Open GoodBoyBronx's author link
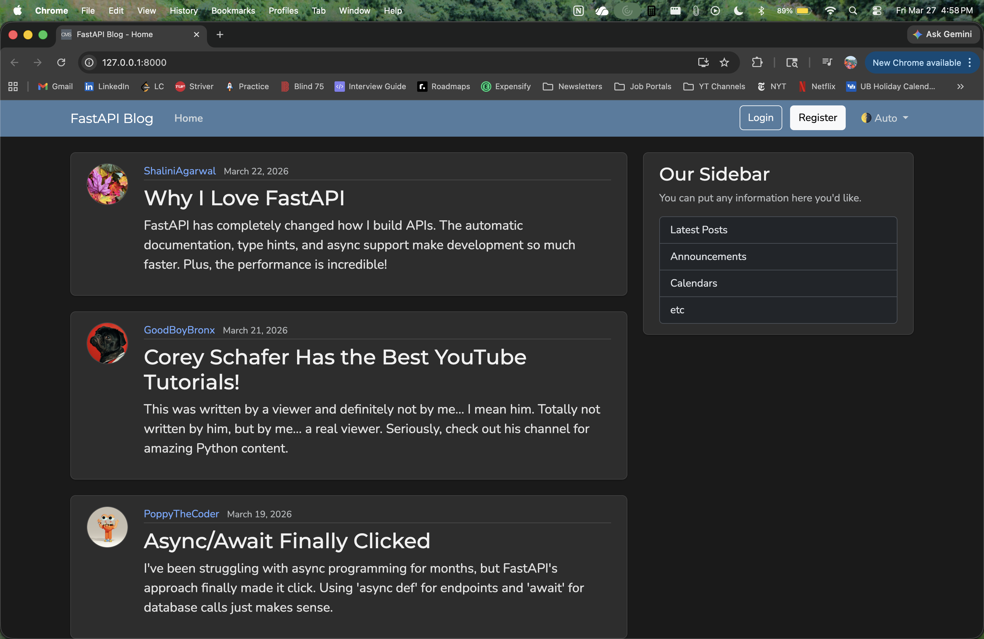This screenshot has width=984, height=639. [179, 330]
